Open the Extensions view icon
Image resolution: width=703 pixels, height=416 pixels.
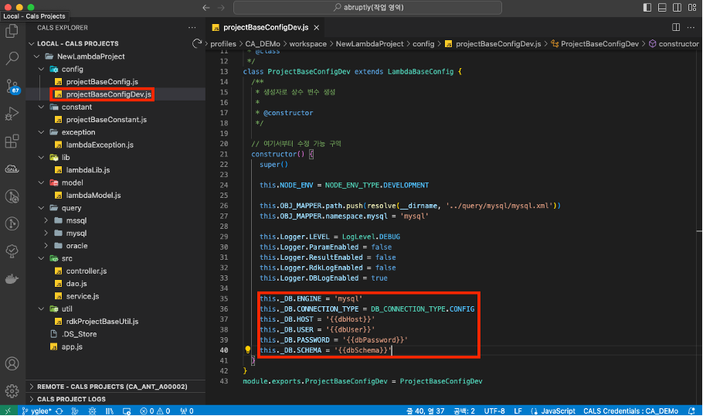pyautogui.click(x=12, y=142)
